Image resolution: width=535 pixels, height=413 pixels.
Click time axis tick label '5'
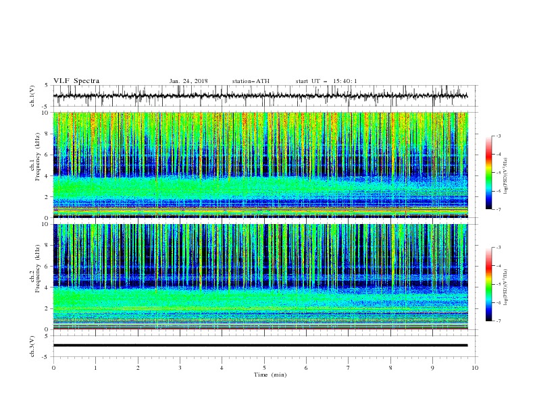(264, 368)
